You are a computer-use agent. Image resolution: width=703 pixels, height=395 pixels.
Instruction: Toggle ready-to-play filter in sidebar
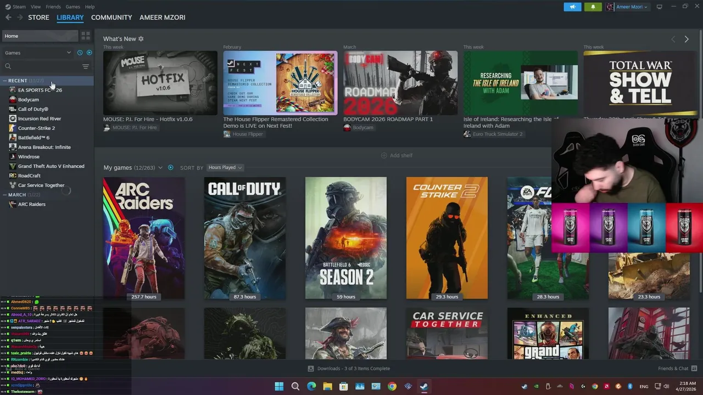point(90,53)
